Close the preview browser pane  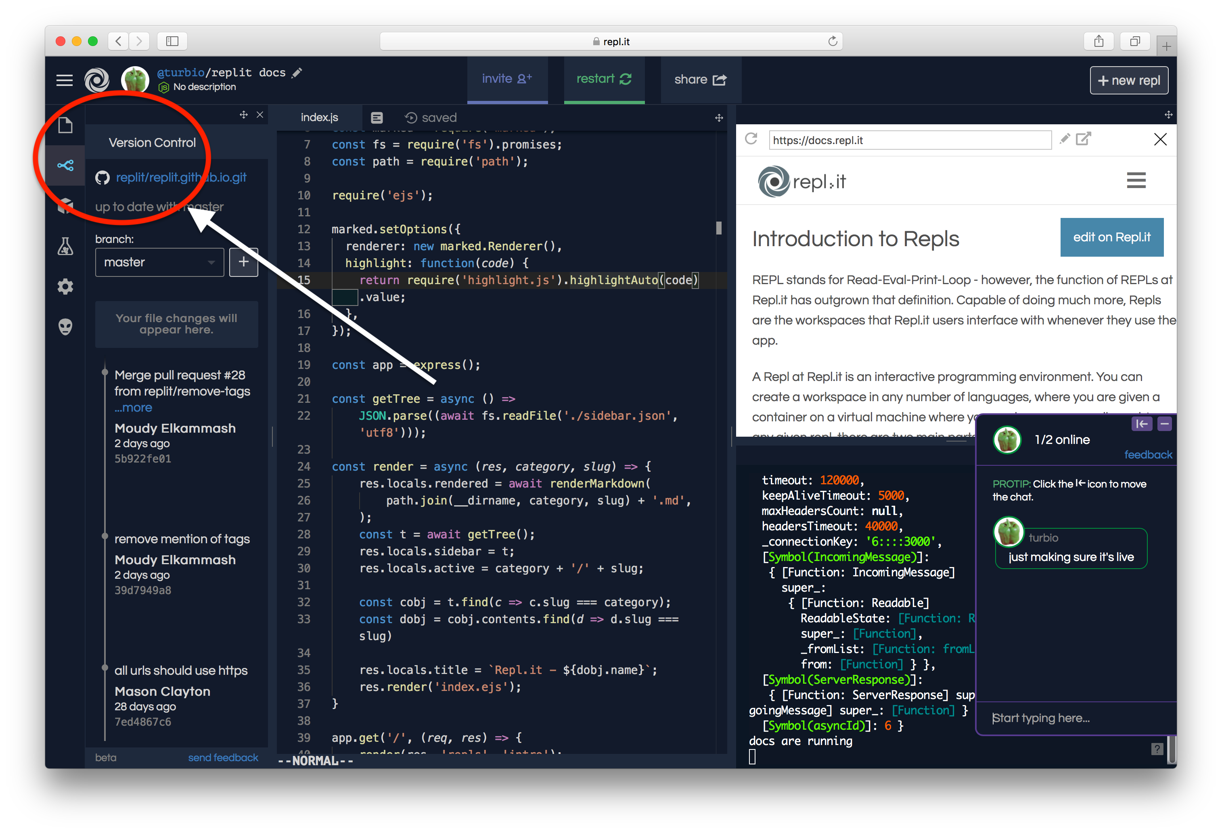[1160, 139]
